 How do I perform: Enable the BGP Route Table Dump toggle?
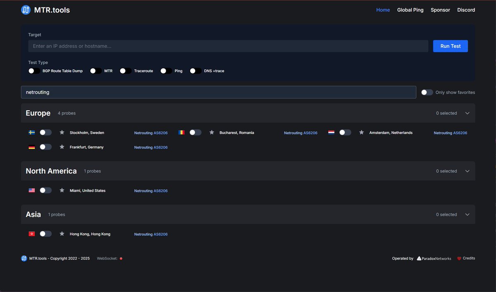pos(34,71)
